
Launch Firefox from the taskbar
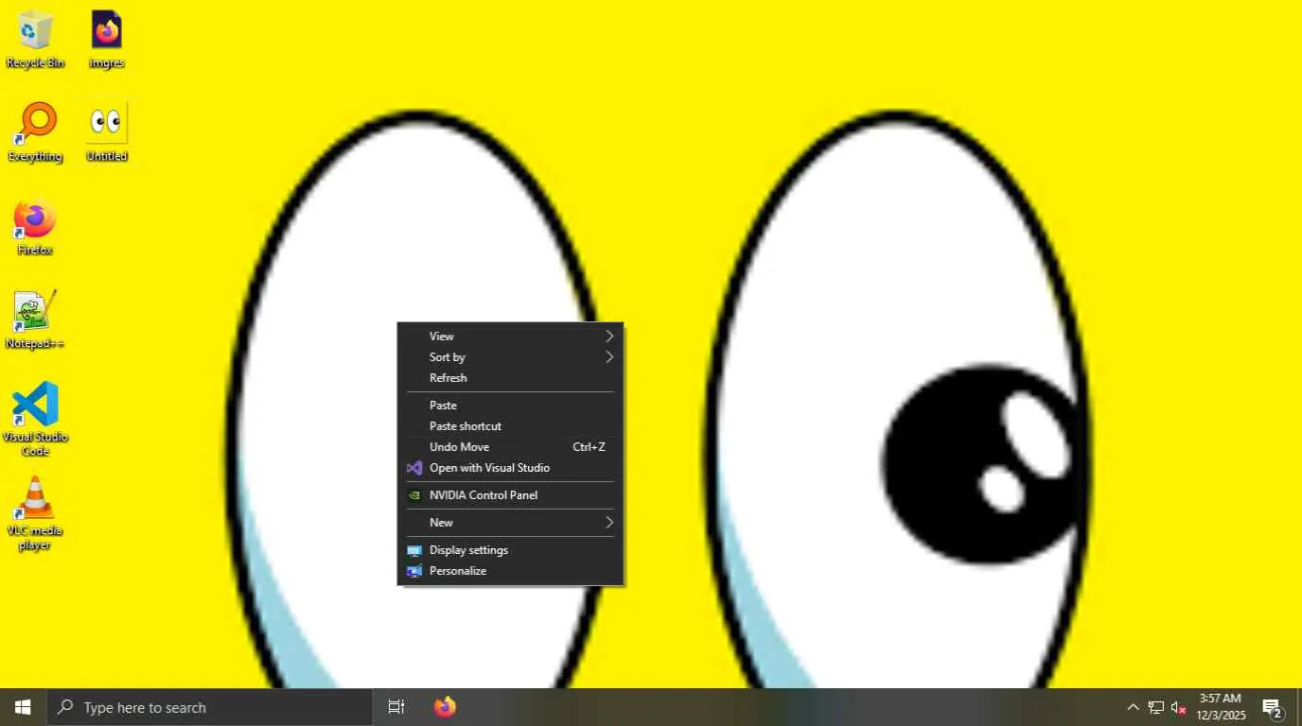[445, 707]
